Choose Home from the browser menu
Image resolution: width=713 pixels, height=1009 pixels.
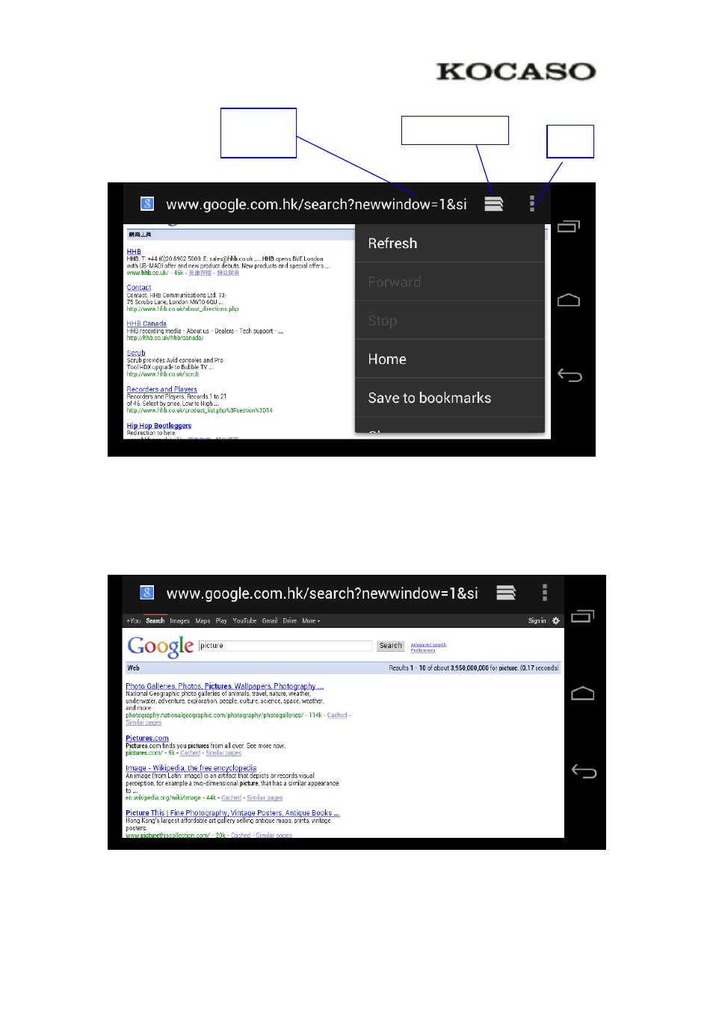tap(450, 360)
